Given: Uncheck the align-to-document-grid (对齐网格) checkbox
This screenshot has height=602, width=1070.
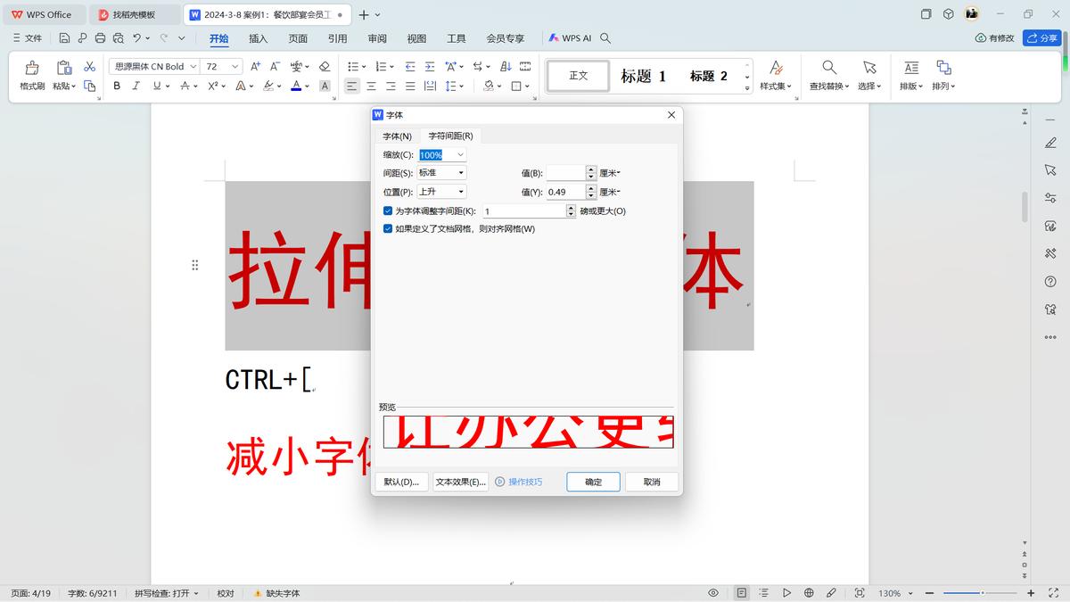Looking at the screenshot, I should (x=388, y=229).
